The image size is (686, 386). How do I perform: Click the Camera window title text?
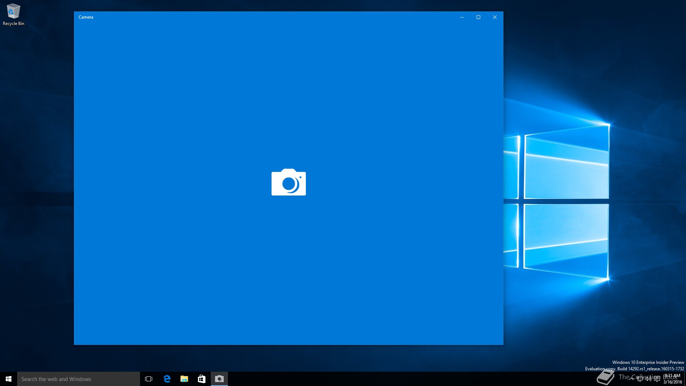[x=86, y=17]
